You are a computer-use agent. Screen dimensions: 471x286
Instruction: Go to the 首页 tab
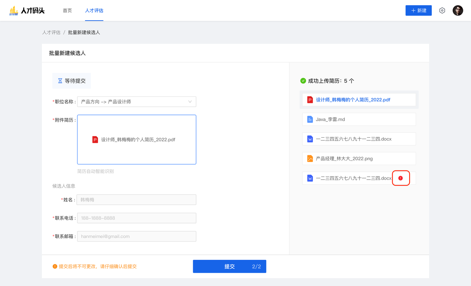point(67,11)
